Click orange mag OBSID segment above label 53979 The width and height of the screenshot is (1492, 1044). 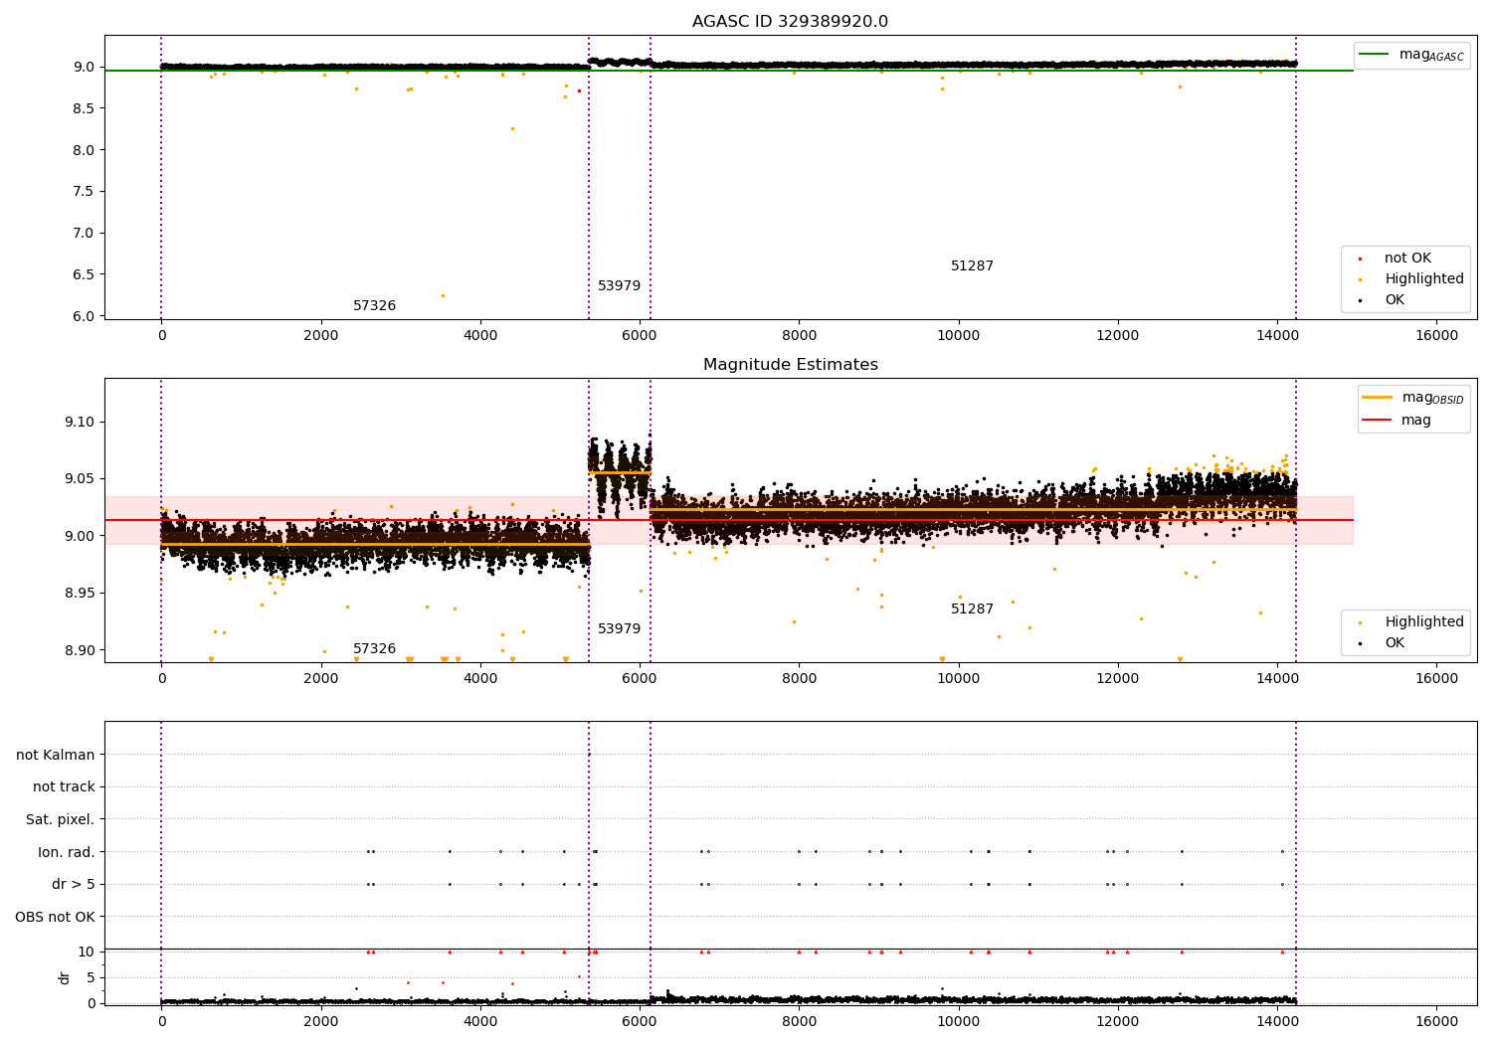tap(620, 473)
